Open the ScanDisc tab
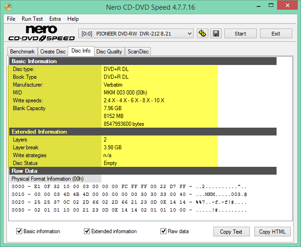 [x=138, y=52]
